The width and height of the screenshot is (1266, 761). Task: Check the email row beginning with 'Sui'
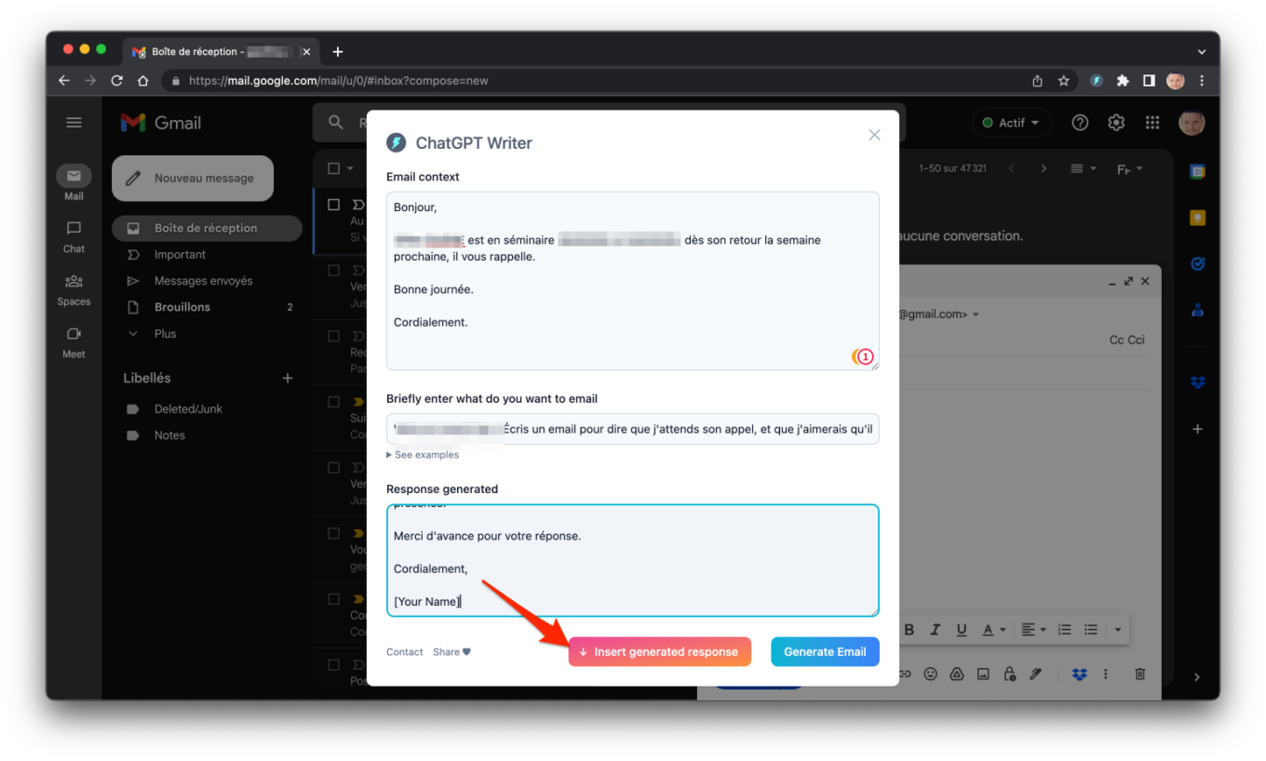point(334,402)
